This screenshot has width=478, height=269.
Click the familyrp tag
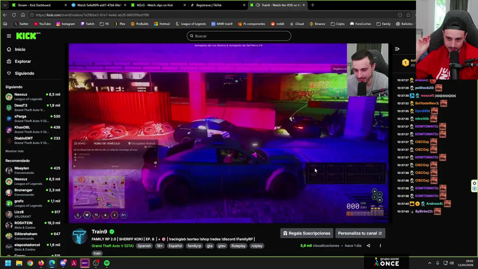pos(194,246)
